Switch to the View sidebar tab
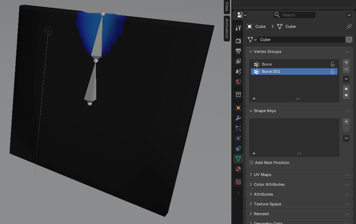This screenshot has width=356, height=224. pos(227,7)
